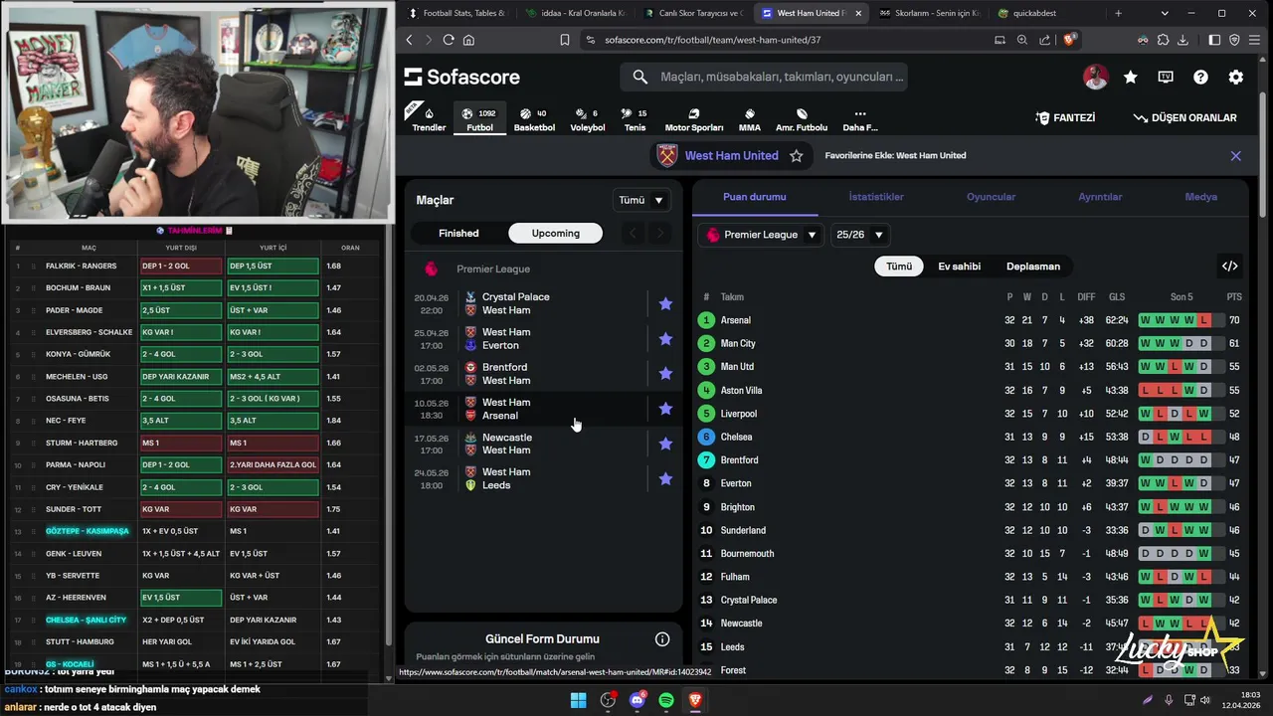Open the 25/26 season dropdown

[860, 235]
